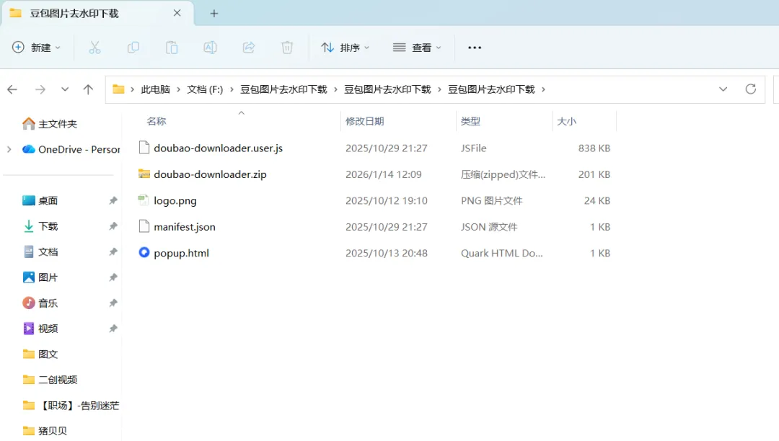
Task: Expand chevron after 此电脑 in breadcrumb
Action: [178, 89]
